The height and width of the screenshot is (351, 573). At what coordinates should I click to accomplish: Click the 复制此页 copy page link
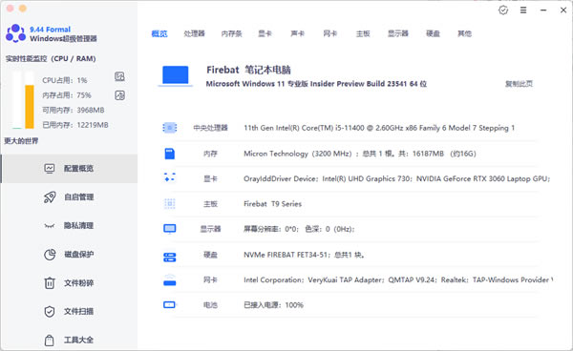(x=519, y=84)
